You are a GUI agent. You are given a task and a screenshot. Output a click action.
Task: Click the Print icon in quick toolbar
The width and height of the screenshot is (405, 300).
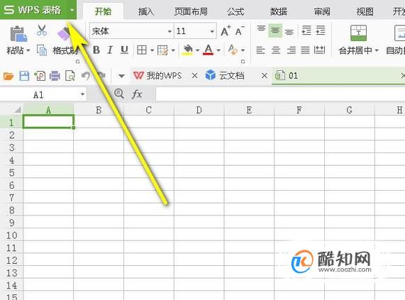coord(55,76)
